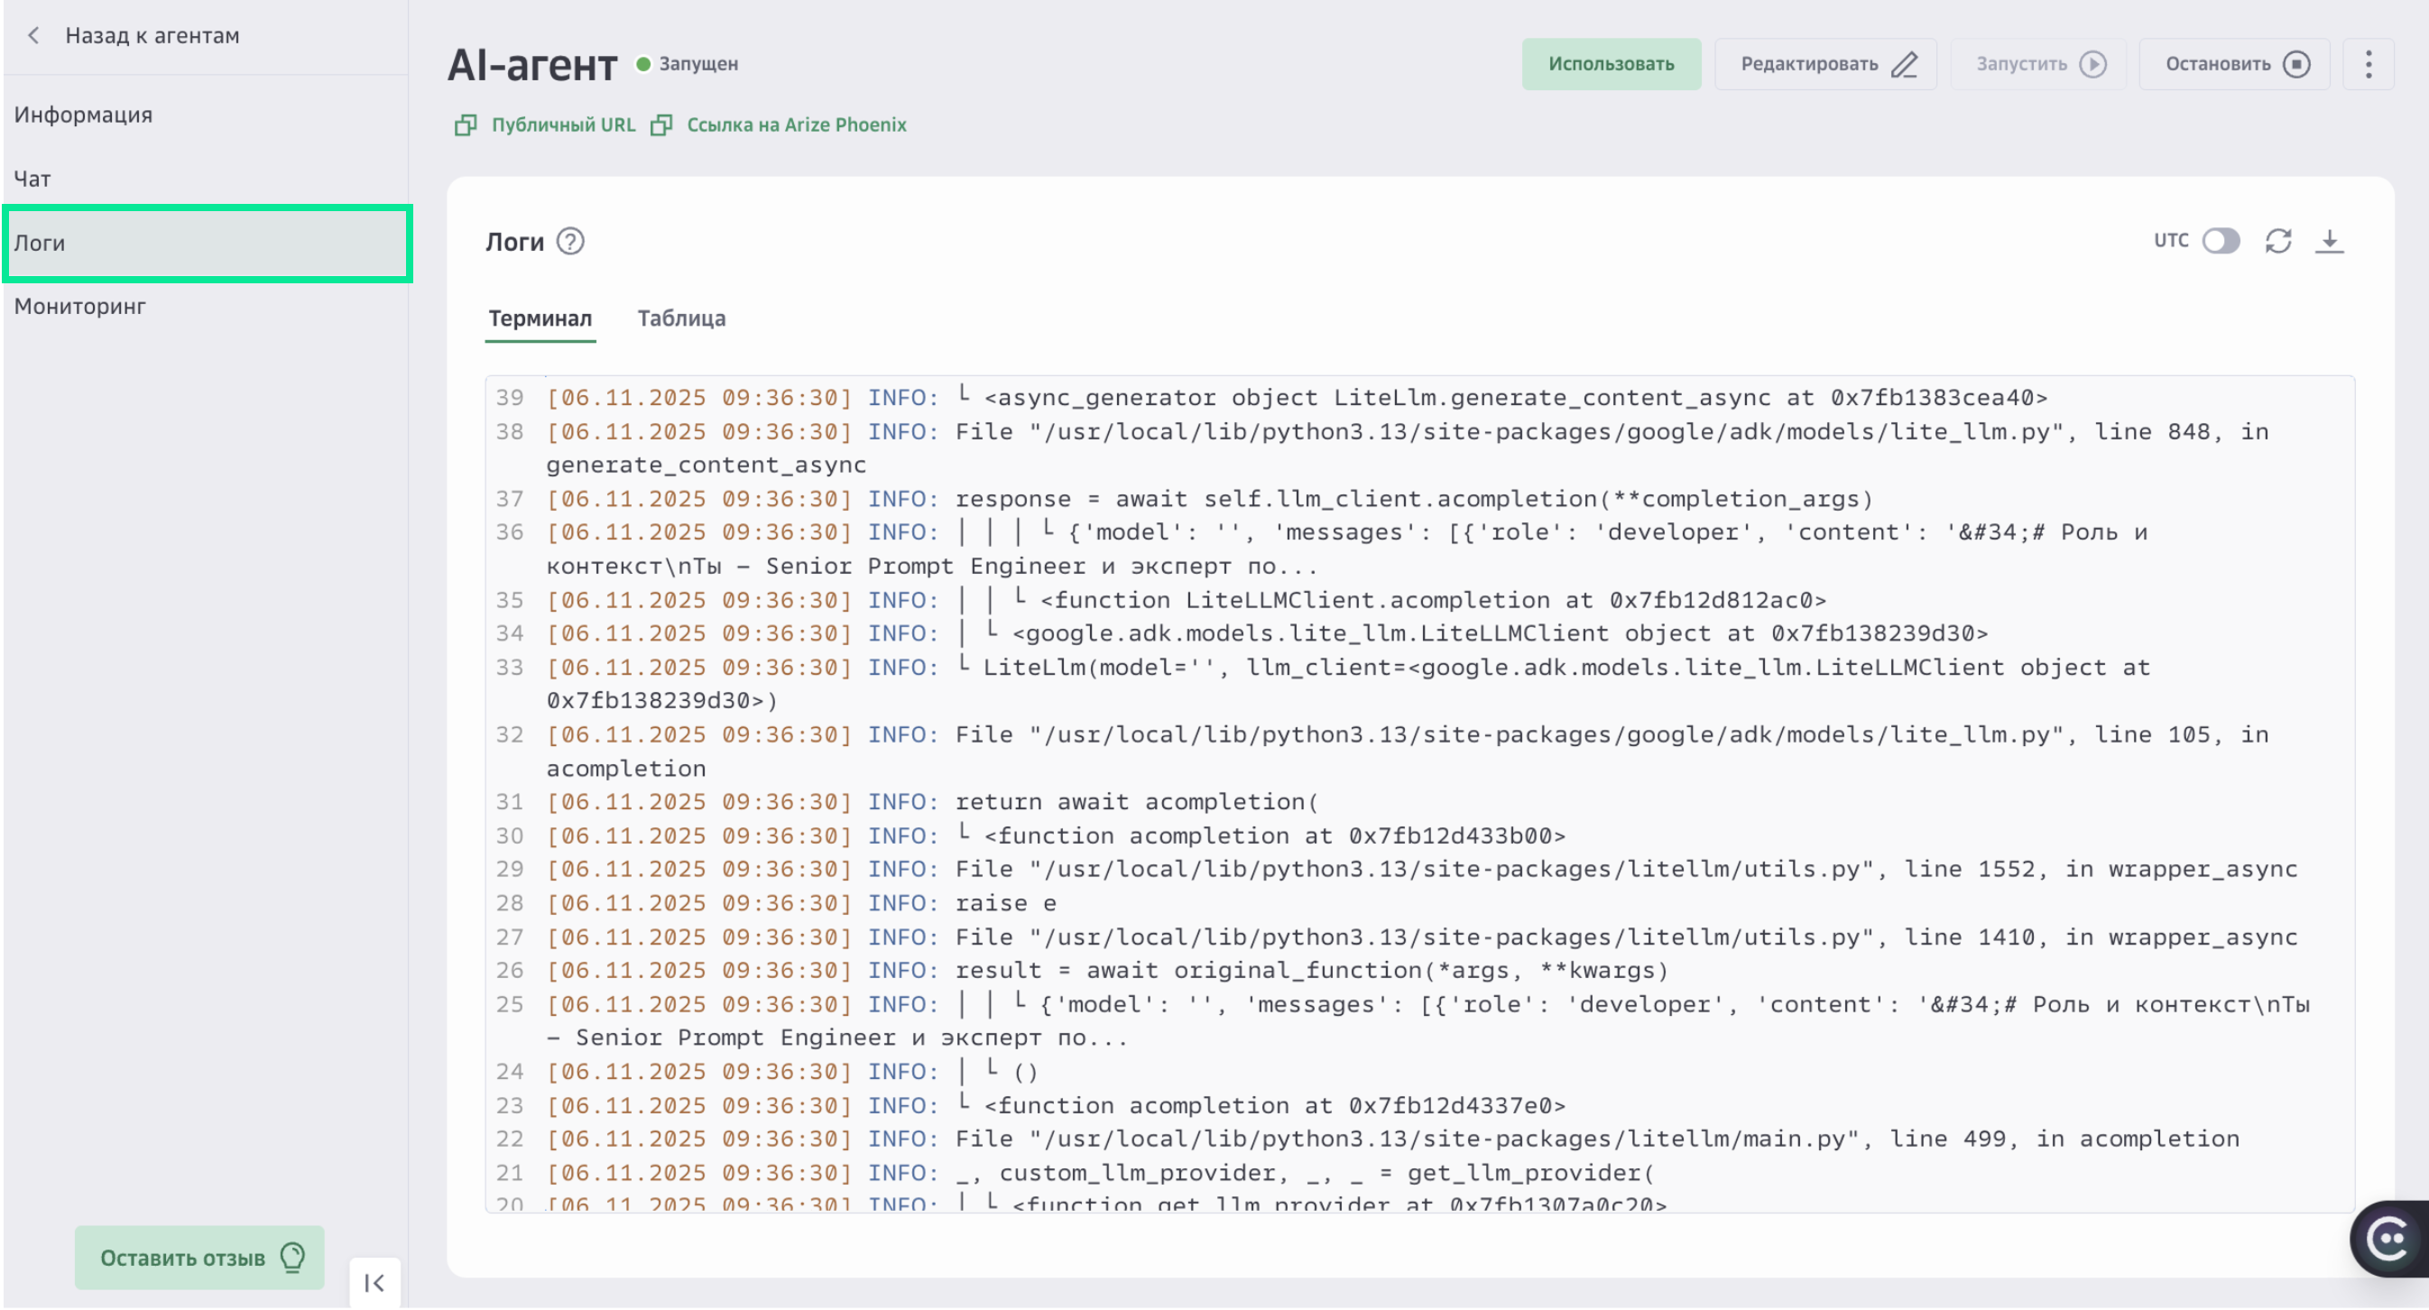Viewport: 2429px width, 1310px height.
Task: Switch to the Таблица tab
Action: (681, 318)
